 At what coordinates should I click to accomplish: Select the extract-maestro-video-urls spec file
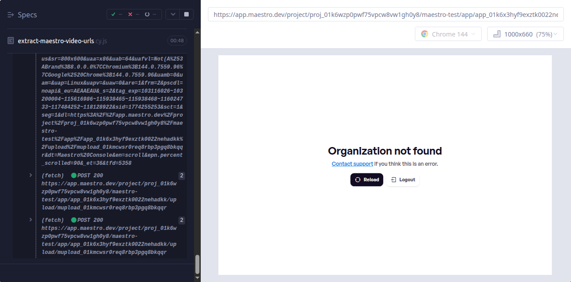pyautogui.click(x=56, y=41)
